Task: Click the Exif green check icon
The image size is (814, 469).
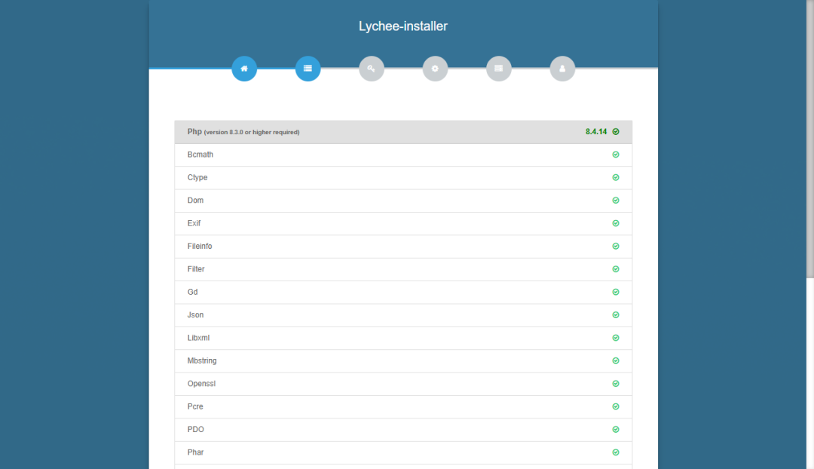Action: tap(616, 223)
